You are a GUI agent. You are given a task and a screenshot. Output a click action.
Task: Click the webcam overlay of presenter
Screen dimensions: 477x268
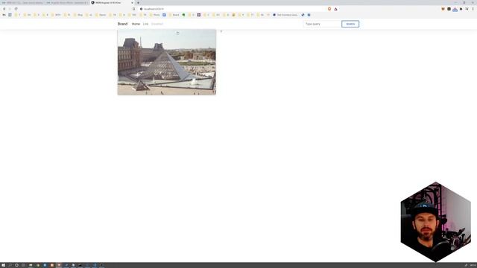tap(435, 222)
